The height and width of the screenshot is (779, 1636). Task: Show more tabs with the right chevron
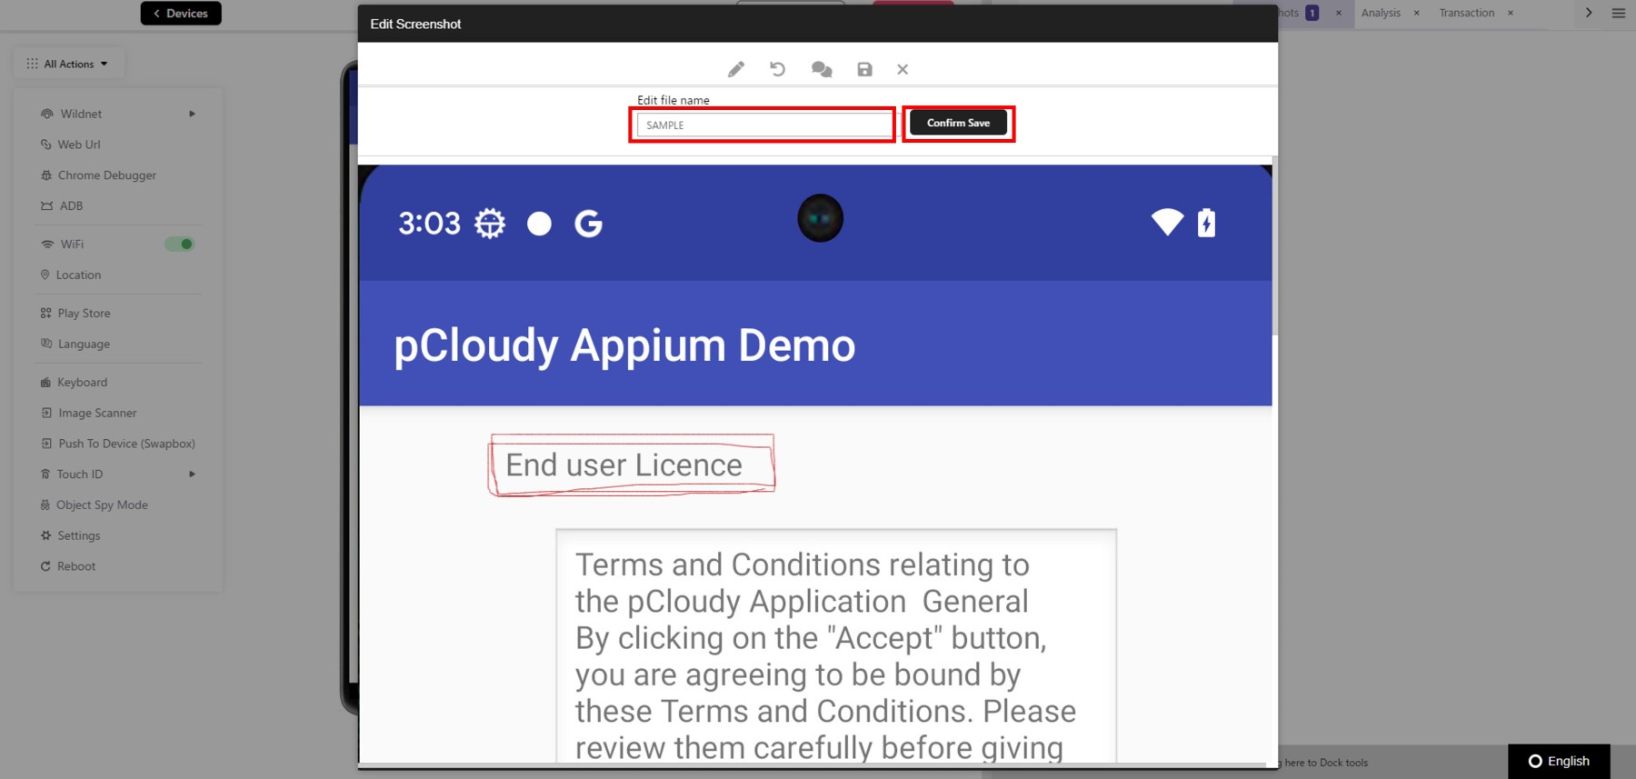click(x=1589, y=13)
